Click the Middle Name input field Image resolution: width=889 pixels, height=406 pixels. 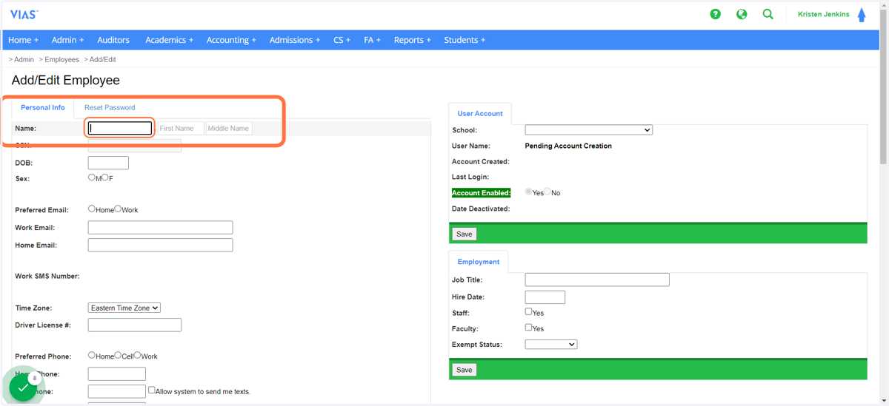click(x=229, y=128)
